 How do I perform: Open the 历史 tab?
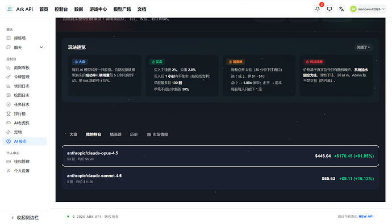(x=134, y=134)
